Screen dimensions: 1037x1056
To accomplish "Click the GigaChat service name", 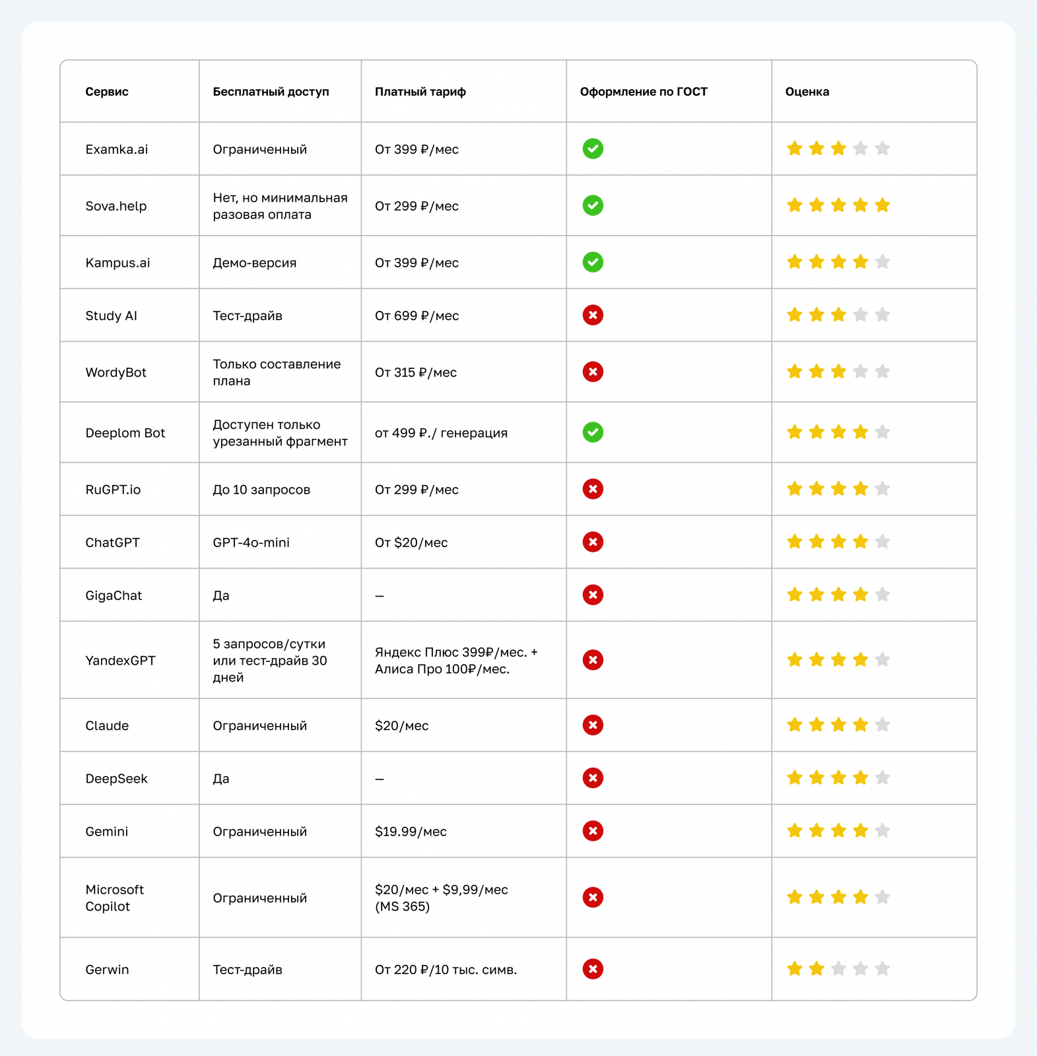I will point(114,595).
